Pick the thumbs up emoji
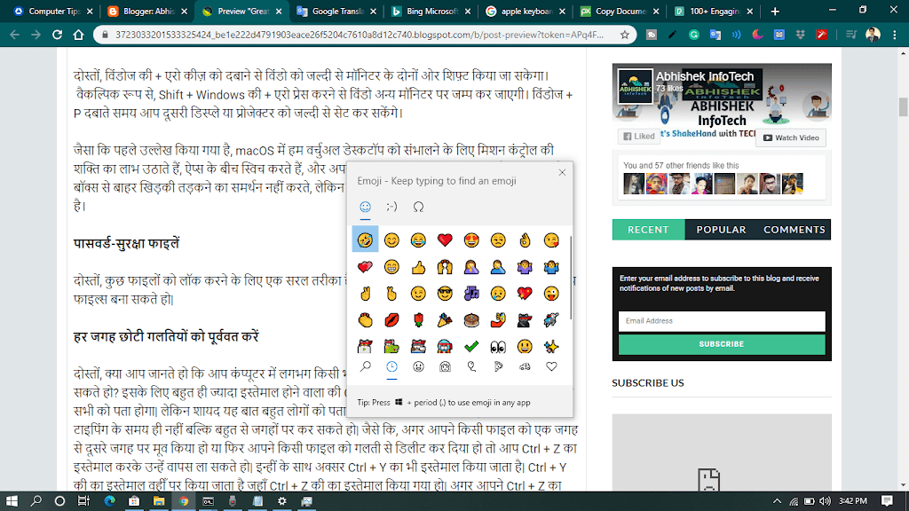 pos(418,266)
